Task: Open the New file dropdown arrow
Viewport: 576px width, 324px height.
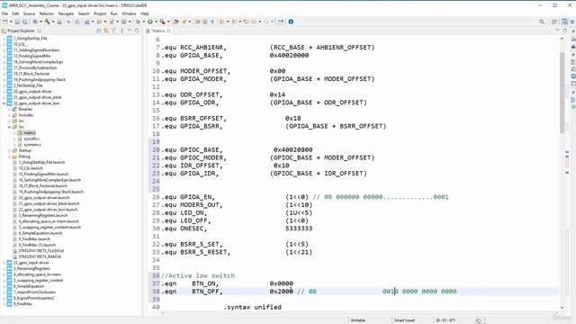Action: point(11,22)
